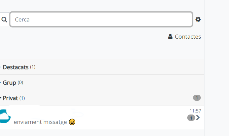The height and width of the screenshot is (136, 229).
Task: Focus the Cerca search field
Action: [101, 19]
